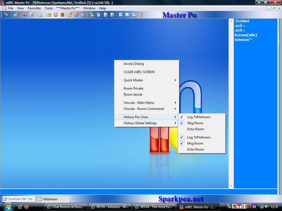
Task: Click the About mIRC question mark icon
Action: tap(142, 15)
